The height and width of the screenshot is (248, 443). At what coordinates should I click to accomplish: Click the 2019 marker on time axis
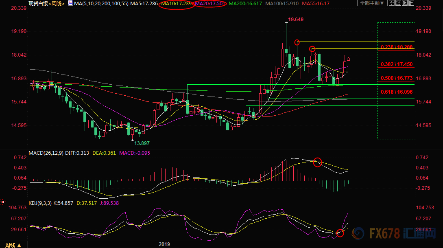pos(164,244)
